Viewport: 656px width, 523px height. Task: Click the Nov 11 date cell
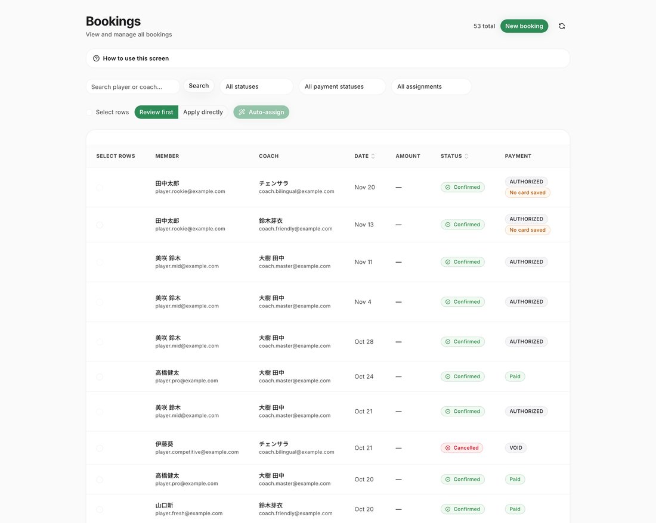coord(364,262)
